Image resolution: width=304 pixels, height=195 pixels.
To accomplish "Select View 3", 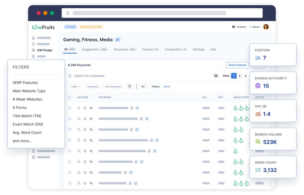I will click(246, 76).
